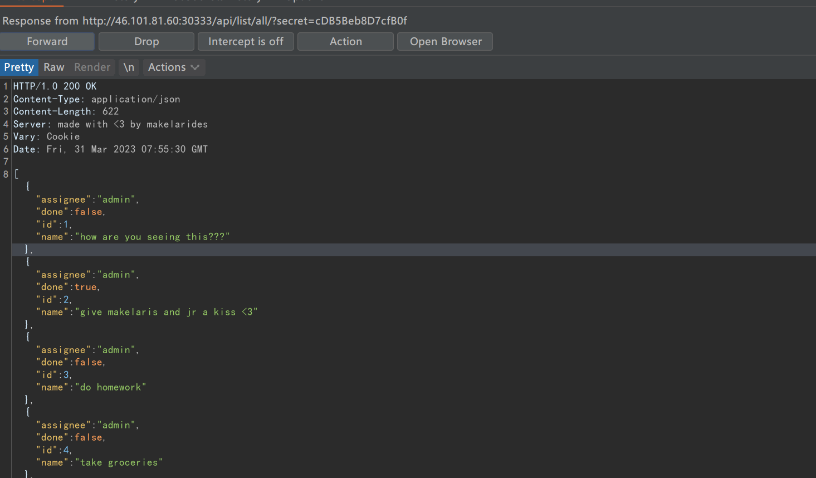Screen dimensions: 816x478
Task: Click the Forward button
Action: (x=47, y=42)
